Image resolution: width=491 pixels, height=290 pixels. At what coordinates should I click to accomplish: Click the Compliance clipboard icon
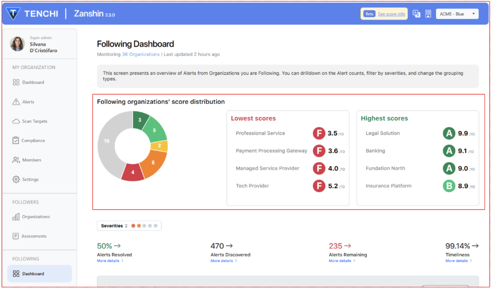[16, 140]
